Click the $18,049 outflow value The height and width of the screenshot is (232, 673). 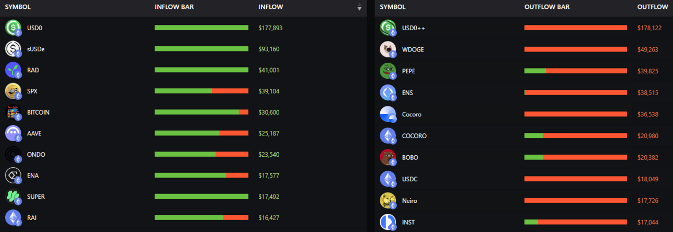pos(648,179)
